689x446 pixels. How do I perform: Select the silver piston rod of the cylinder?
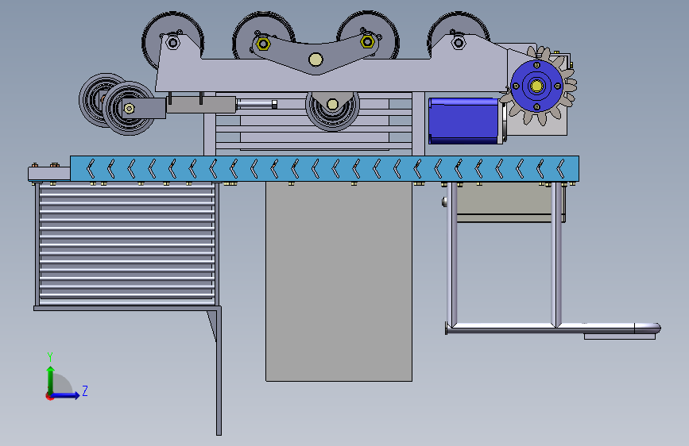257,104
